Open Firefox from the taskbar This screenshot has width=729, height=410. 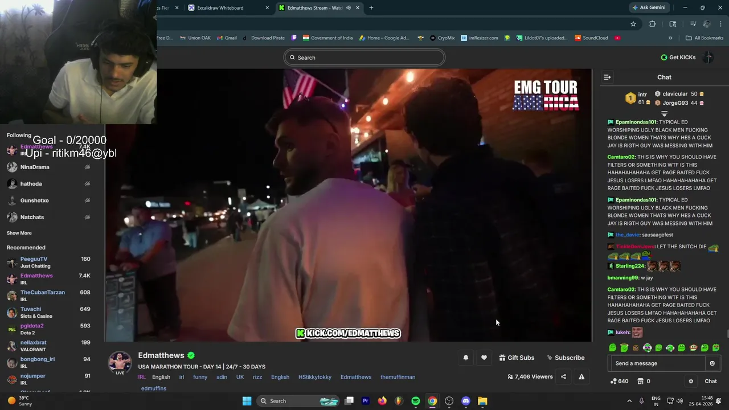tap(382, 401)
